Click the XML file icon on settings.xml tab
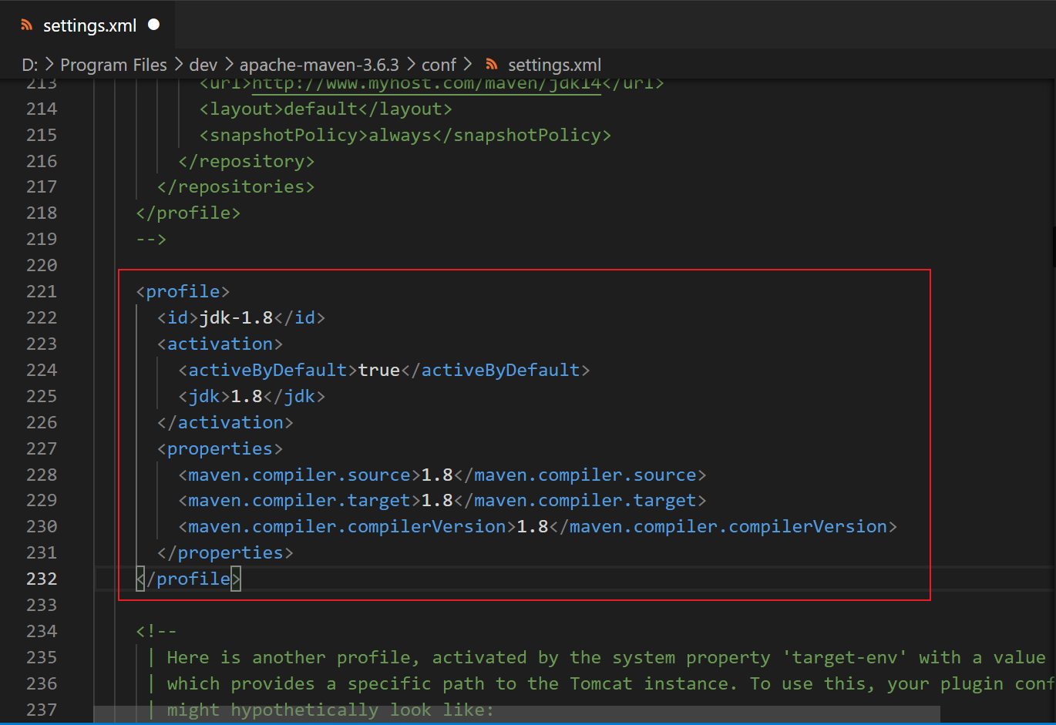1056x725 pixels. pyautogui.click(x=27, y=25)
